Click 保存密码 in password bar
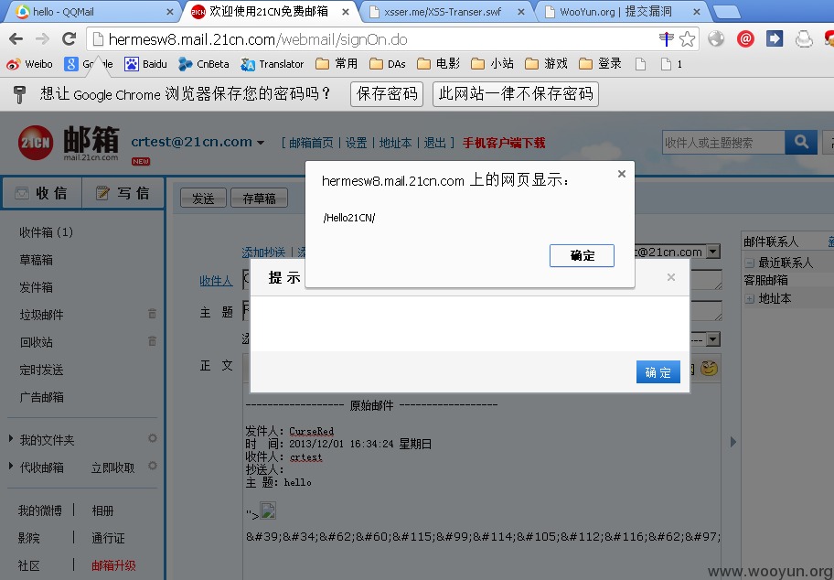This screenshot has width=834, height=580. pyautogui.click(x=387, y=94)
